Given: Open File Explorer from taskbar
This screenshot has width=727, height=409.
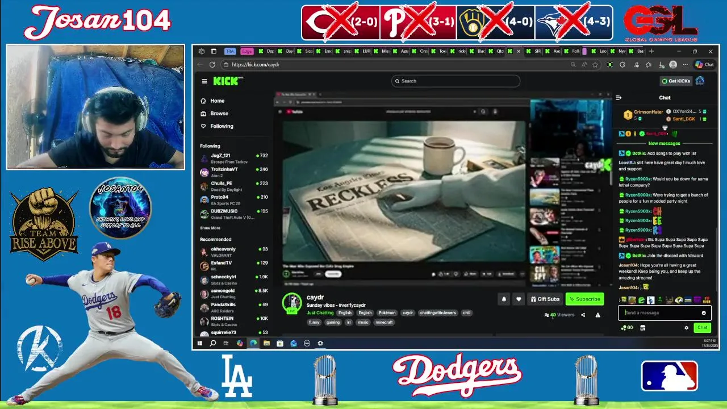Looking at the screenshot, I should (266, 343).
